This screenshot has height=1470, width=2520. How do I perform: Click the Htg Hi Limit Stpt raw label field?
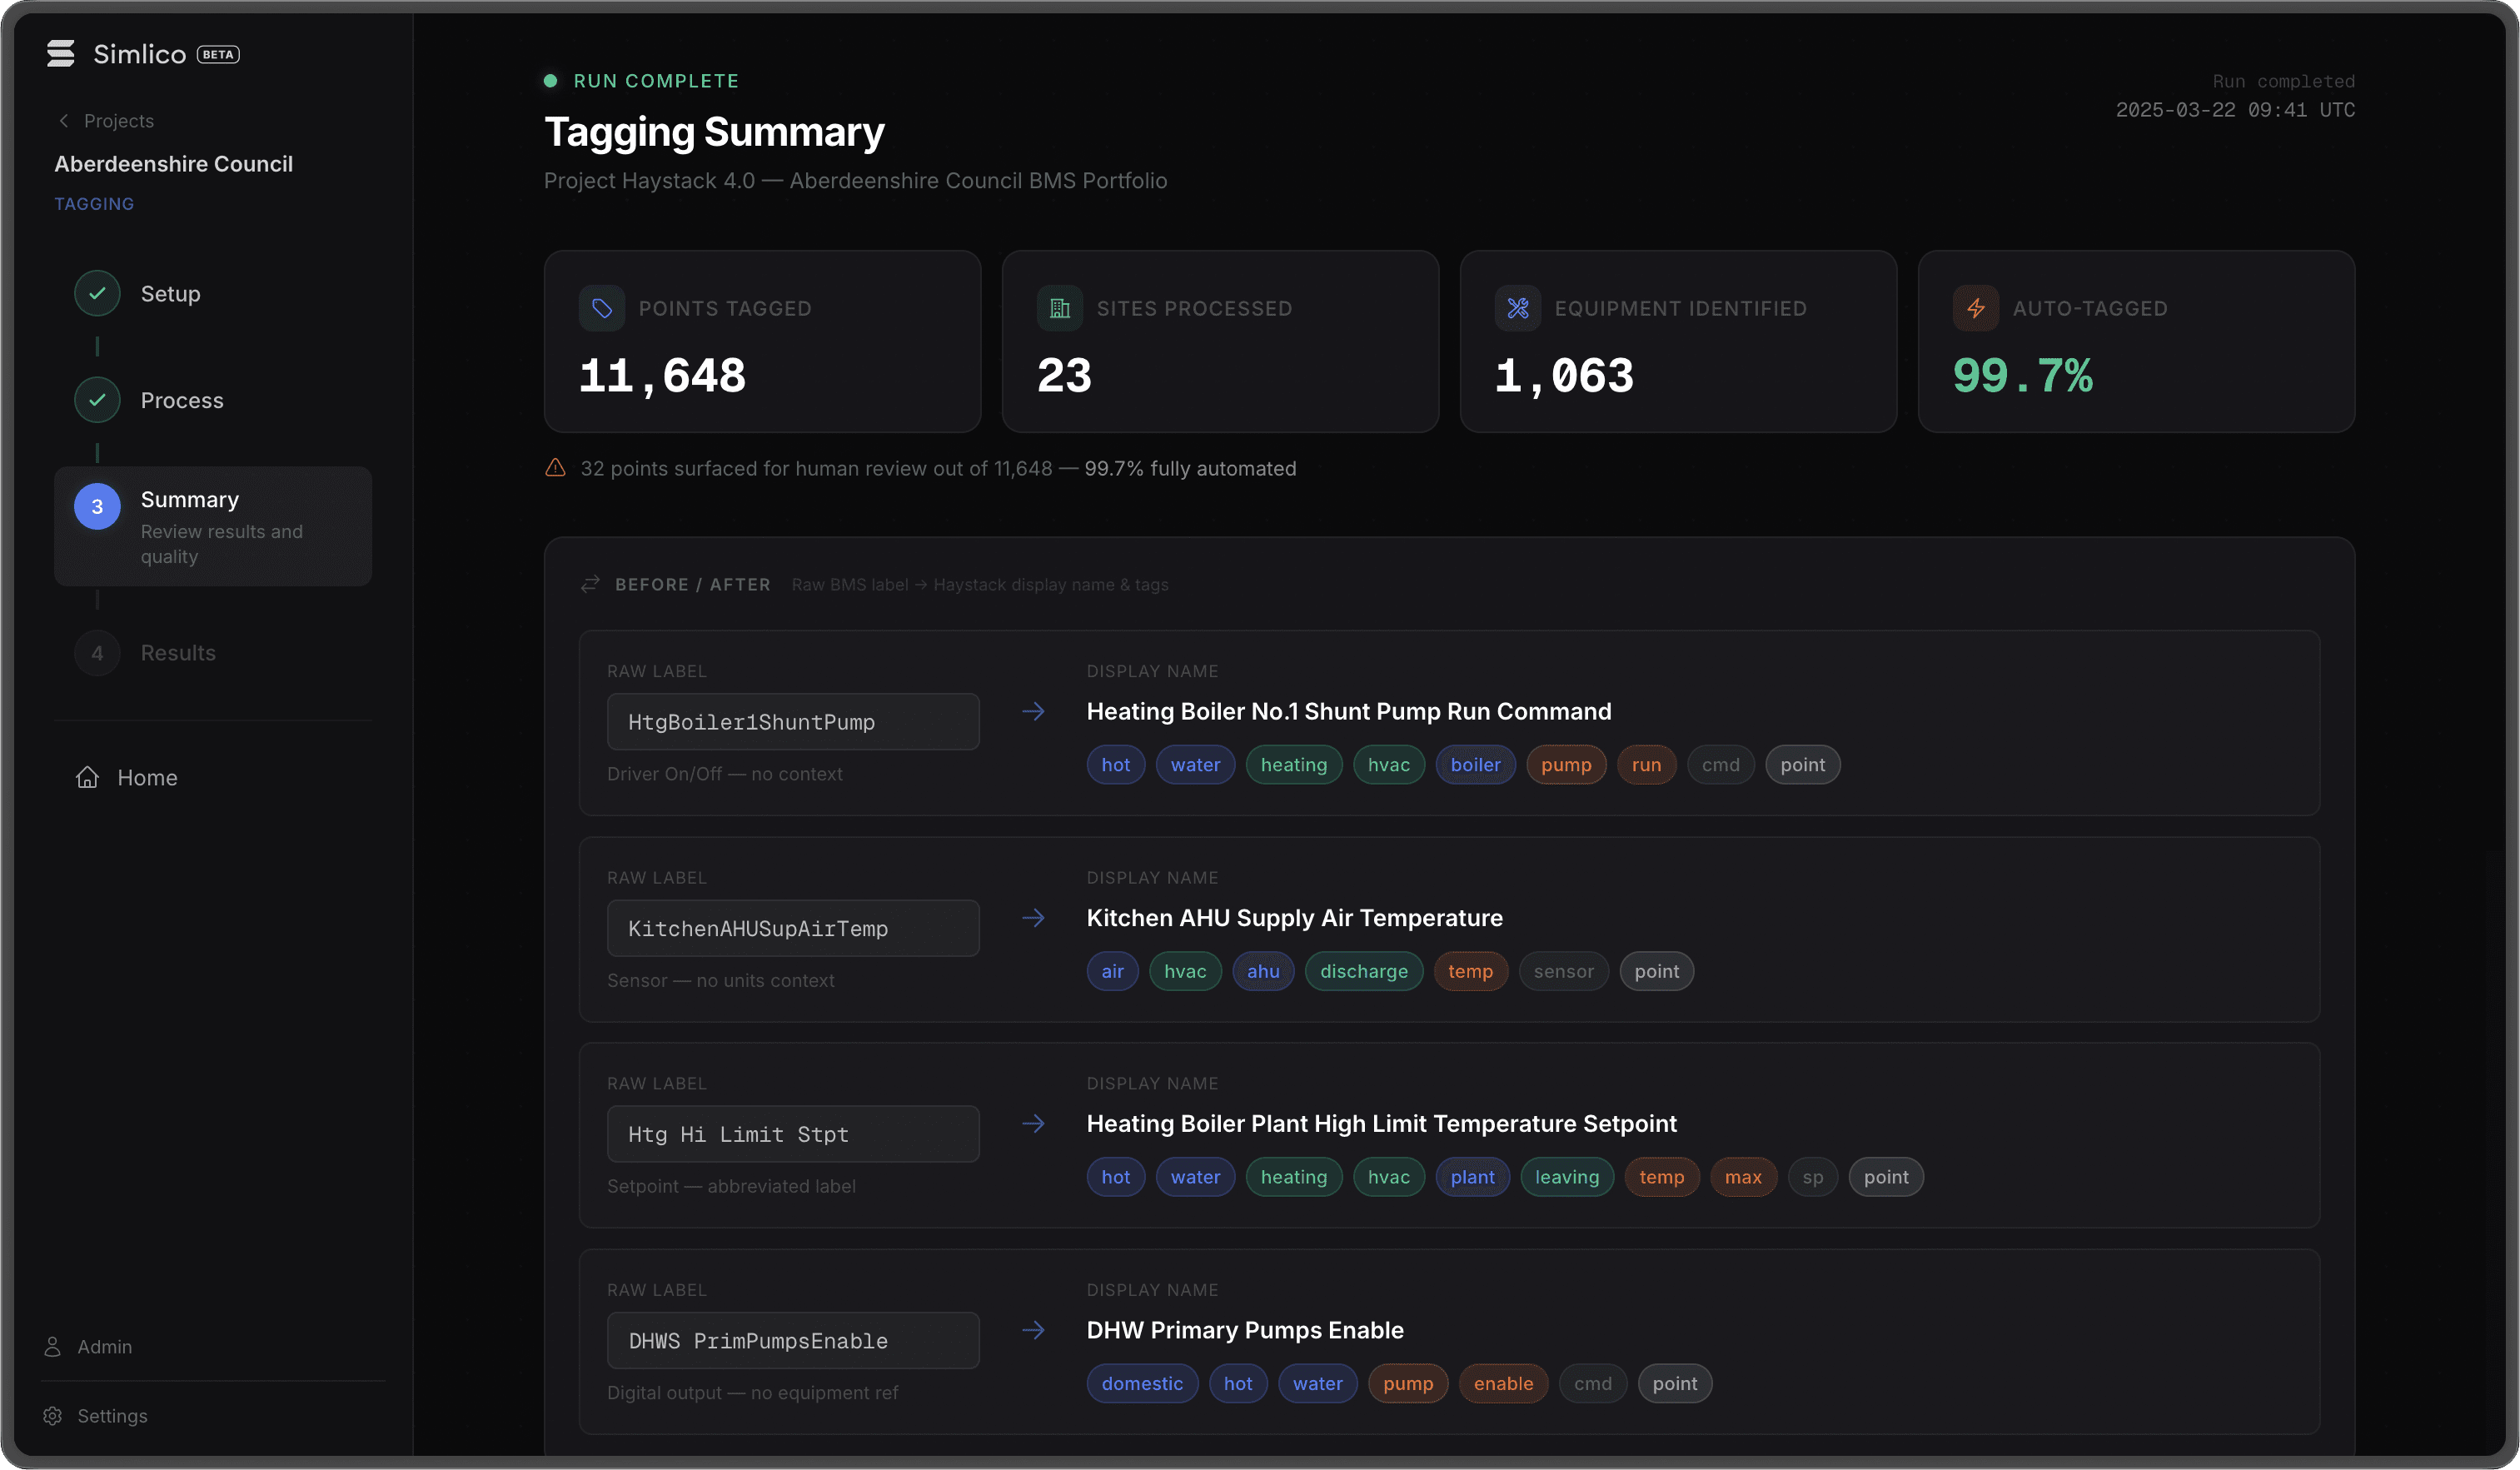(793, 1133)
